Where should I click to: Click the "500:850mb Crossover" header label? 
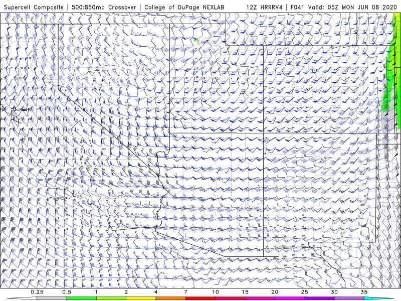point(104,7)
